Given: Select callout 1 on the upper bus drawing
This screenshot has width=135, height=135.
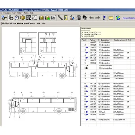Looking at the screenshot, I should [x=74, y=57].
